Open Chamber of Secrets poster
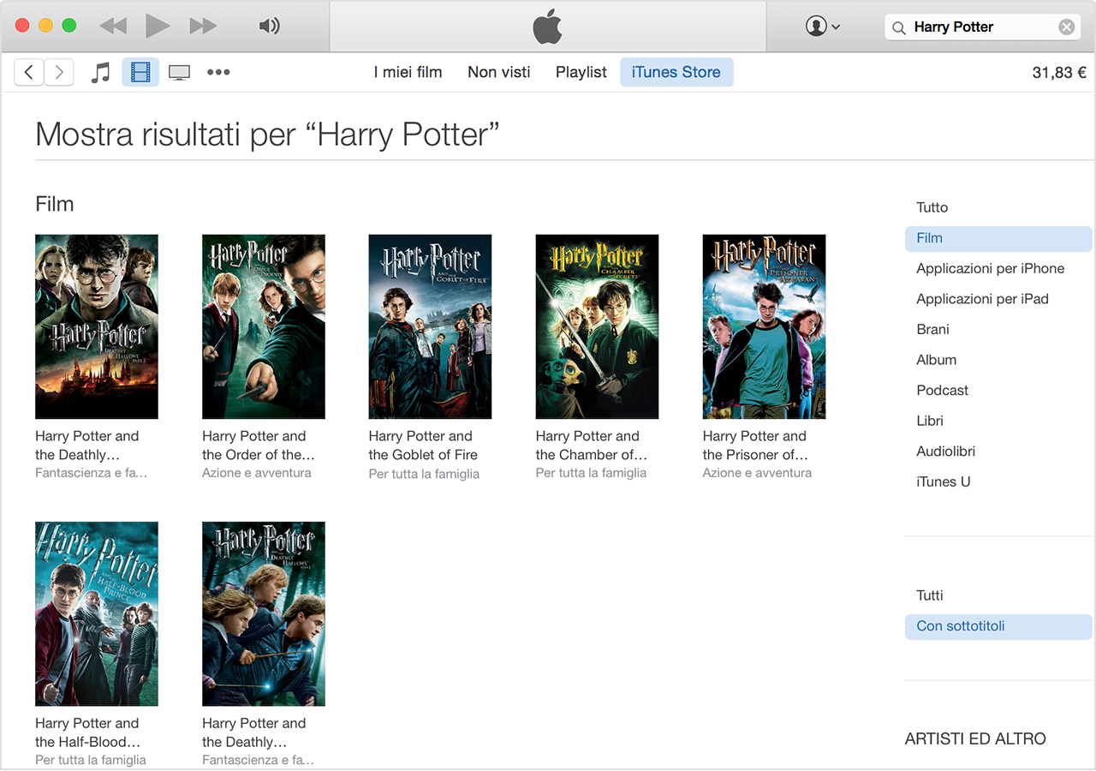Screen dimensions: 1096x771 click(x=597, y=326)
